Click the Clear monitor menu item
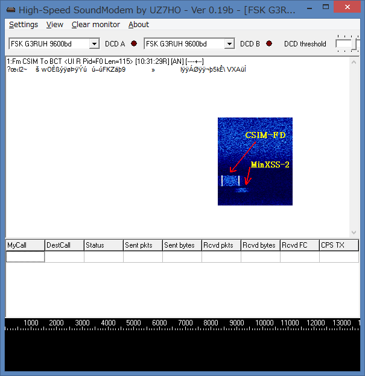Screen dimensions: 365x376 click(95, 25)
